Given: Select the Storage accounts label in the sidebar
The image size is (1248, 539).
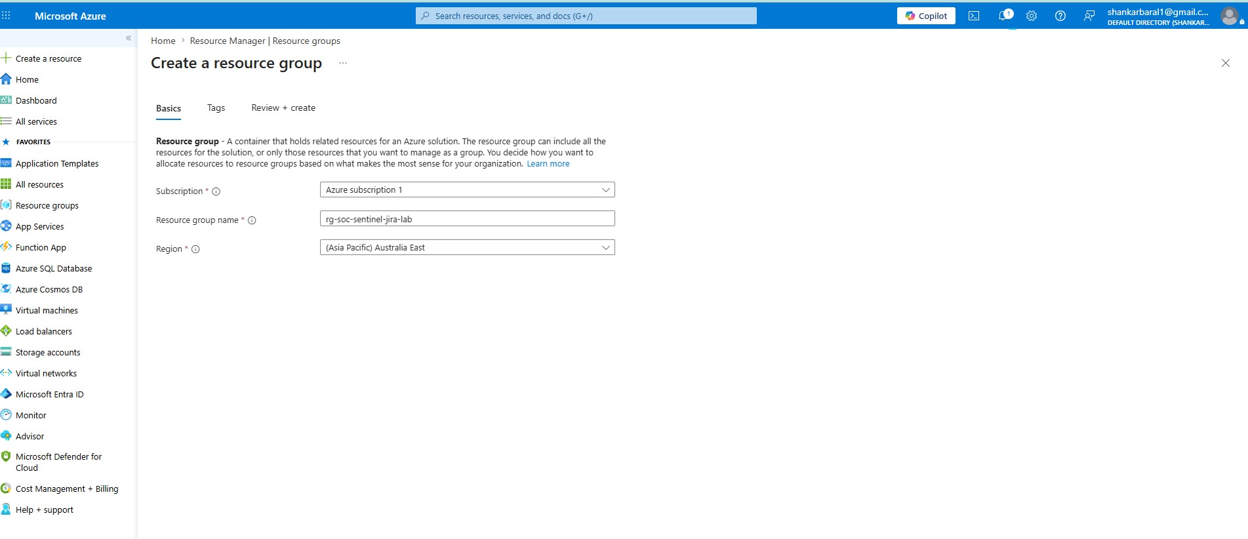Looking at the screenshot, I should [x=48, y=352].
